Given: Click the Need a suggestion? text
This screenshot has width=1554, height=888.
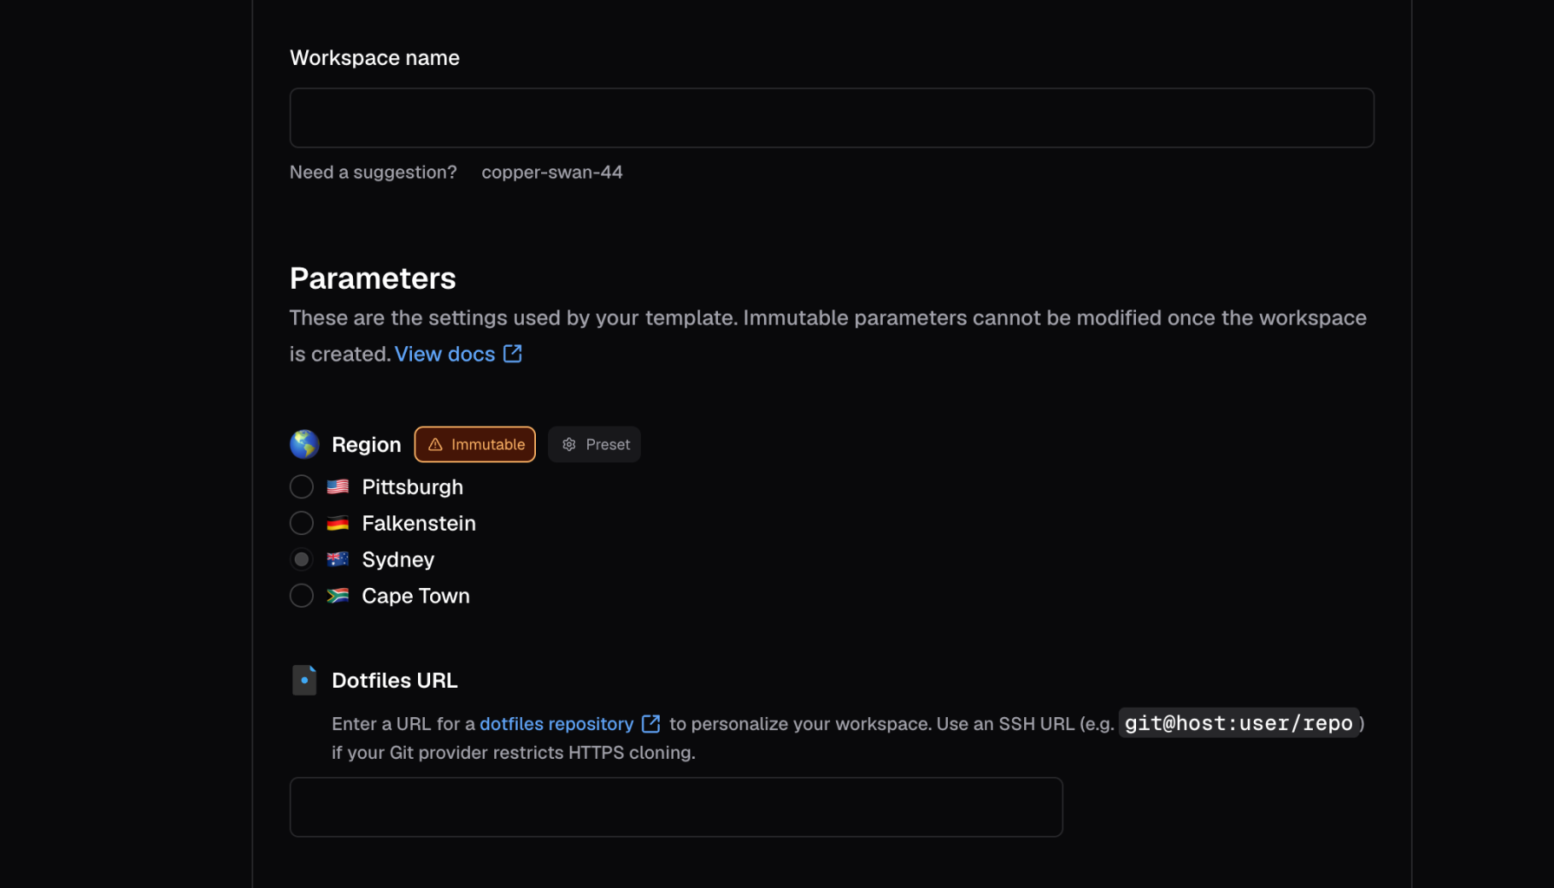Looking at the screenshot, I should pyautogui.click(x=373, y=173).
